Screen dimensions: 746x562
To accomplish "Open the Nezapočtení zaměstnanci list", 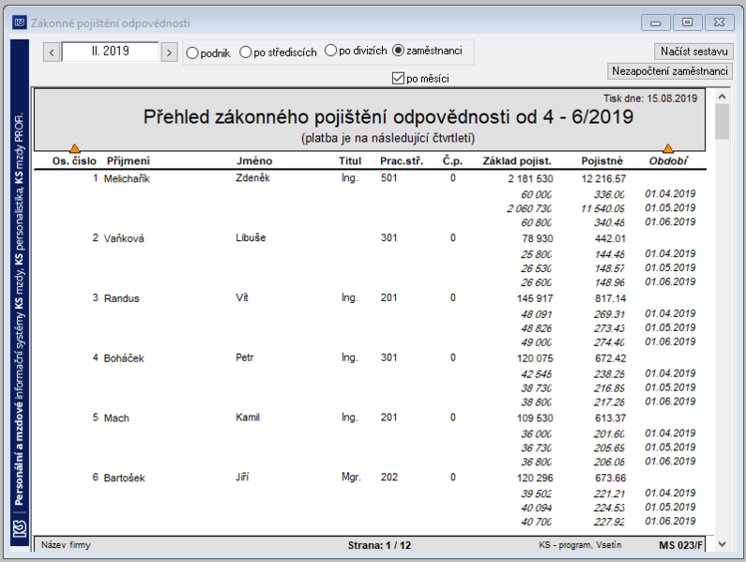I will (670, 71).
